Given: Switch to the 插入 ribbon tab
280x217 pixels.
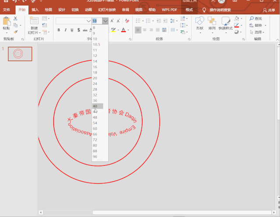Looking at the screenshot, I should pyautogui.click(x=35, y=10).
